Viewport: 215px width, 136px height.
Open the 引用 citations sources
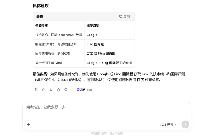(x=84, y=90)
